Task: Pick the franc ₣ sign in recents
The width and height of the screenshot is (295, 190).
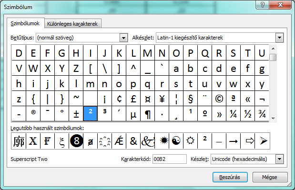Action: point(47,141)
